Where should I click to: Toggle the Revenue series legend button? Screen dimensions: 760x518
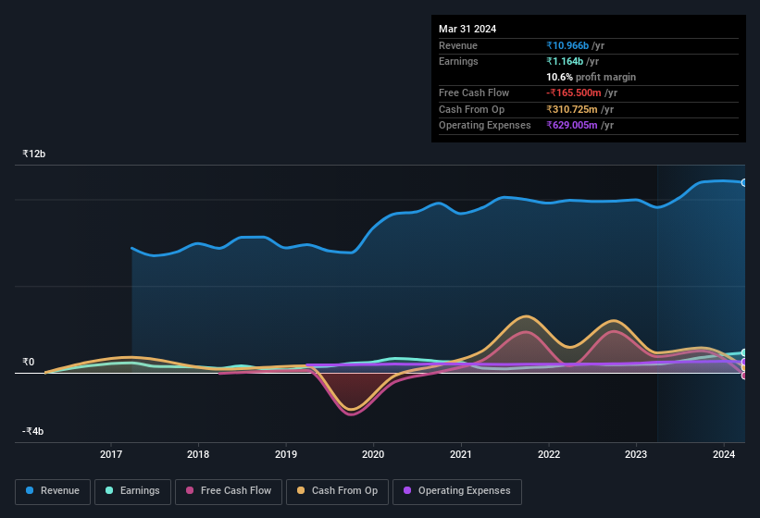point(53,491)
